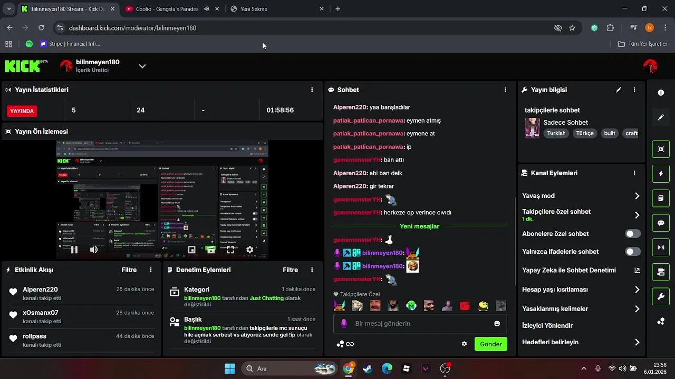The width and height of the screenshot is (675, 379).
Task: Open picture-in-picture on stream preview
Action: [192, 250]
